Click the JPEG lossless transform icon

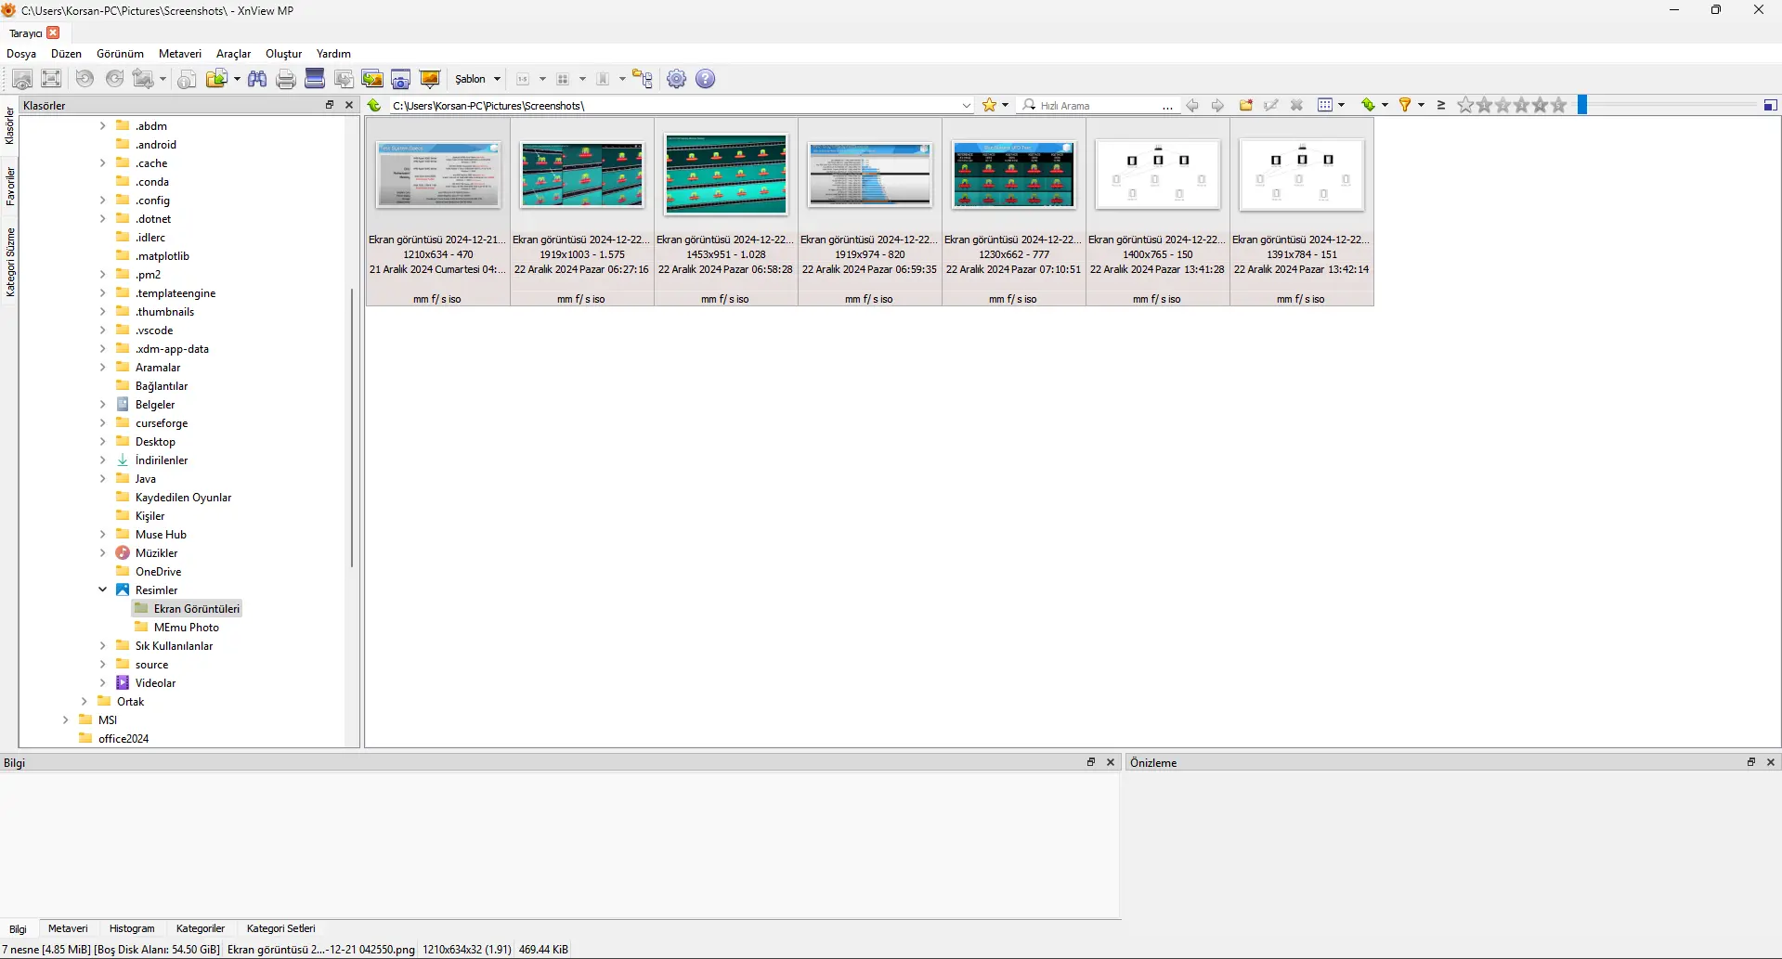[x=143, y=79]
